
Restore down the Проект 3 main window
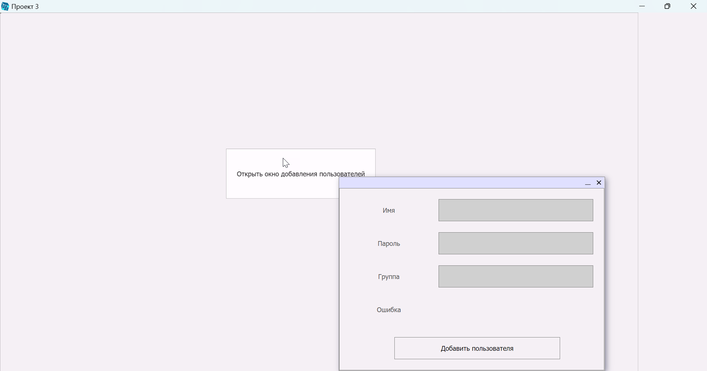(668, 7)
